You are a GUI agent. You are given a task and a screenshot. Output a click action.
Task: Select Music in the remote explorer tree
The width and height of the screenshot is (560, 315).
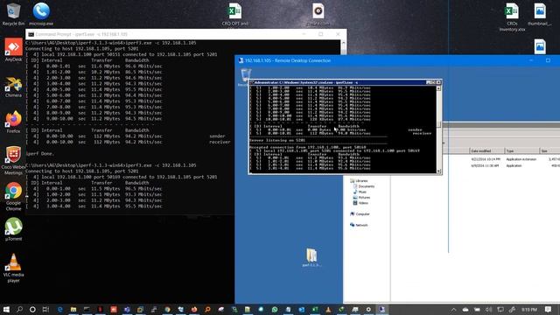(x=360, y=192)
